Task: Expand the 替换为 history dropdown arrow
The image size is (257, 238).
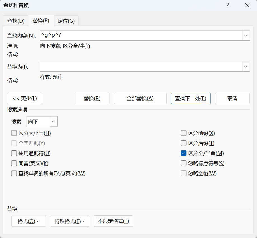Action: pyautogui.click(x=246, y=67)
